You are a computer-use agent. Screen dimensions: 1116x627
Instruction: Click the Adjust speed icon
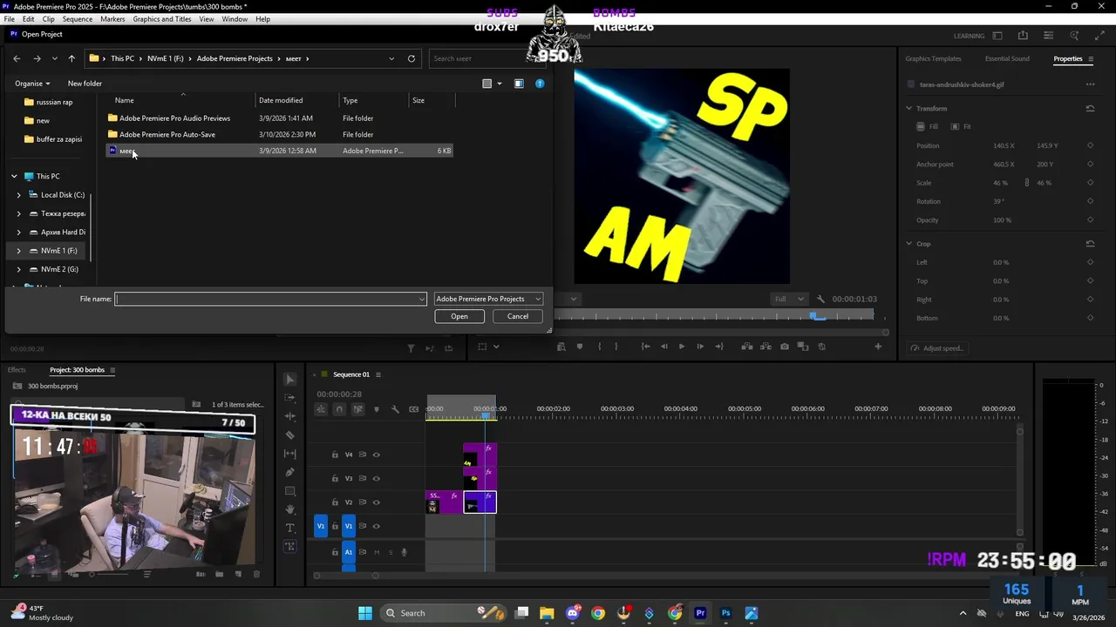pyautogui.click(x=915, y=348)
